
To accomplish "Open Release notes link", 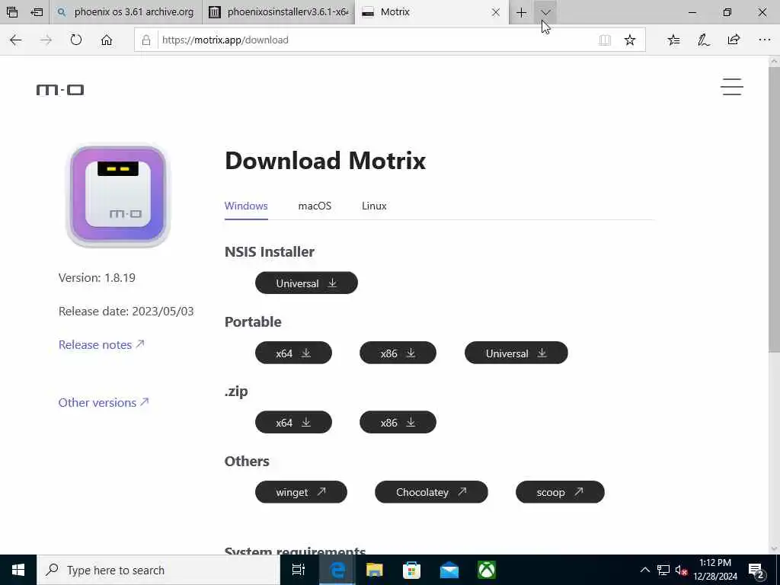I will click(101, 345).
